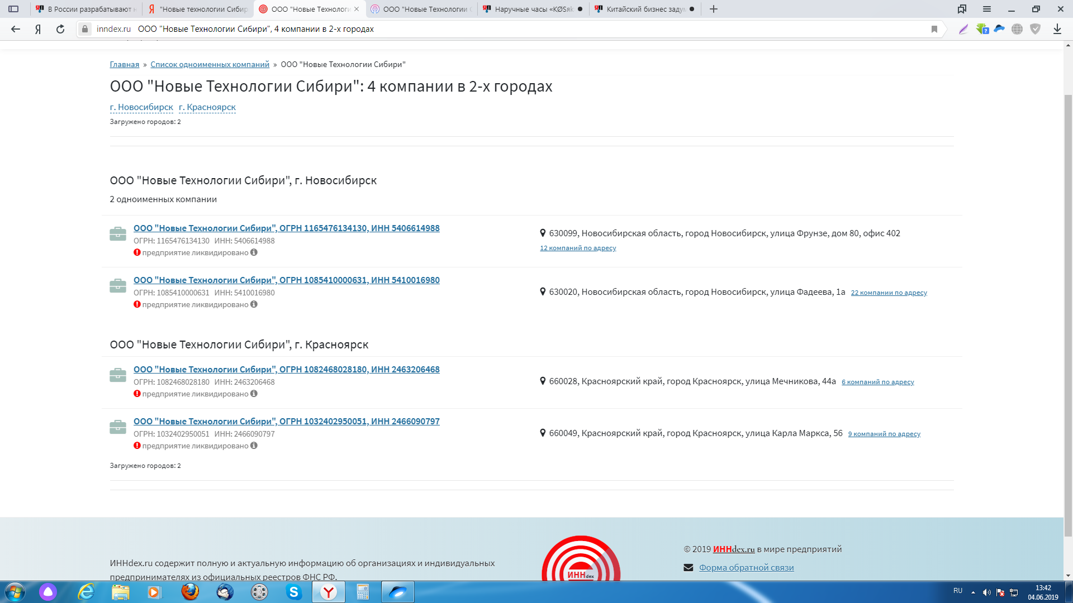Open "22 компании по адресу" link
Viewport: 1073px width, 603px height.
coord(889,293)
